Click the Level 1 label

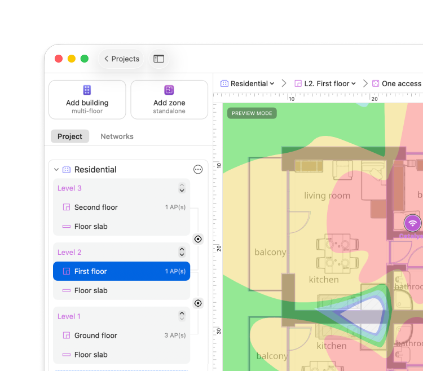pyautogui.click(x=69, y=316)
